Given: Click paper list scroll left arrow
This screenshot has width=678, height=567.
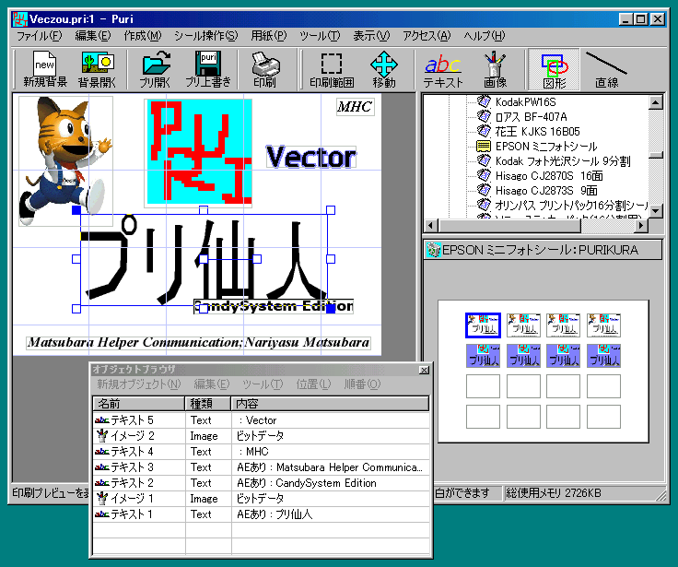Looking at the screenshot, I should [x=431, y=226].
